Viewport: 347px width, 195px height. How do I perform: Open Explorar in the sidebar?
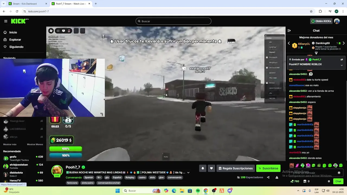[15, 40]
